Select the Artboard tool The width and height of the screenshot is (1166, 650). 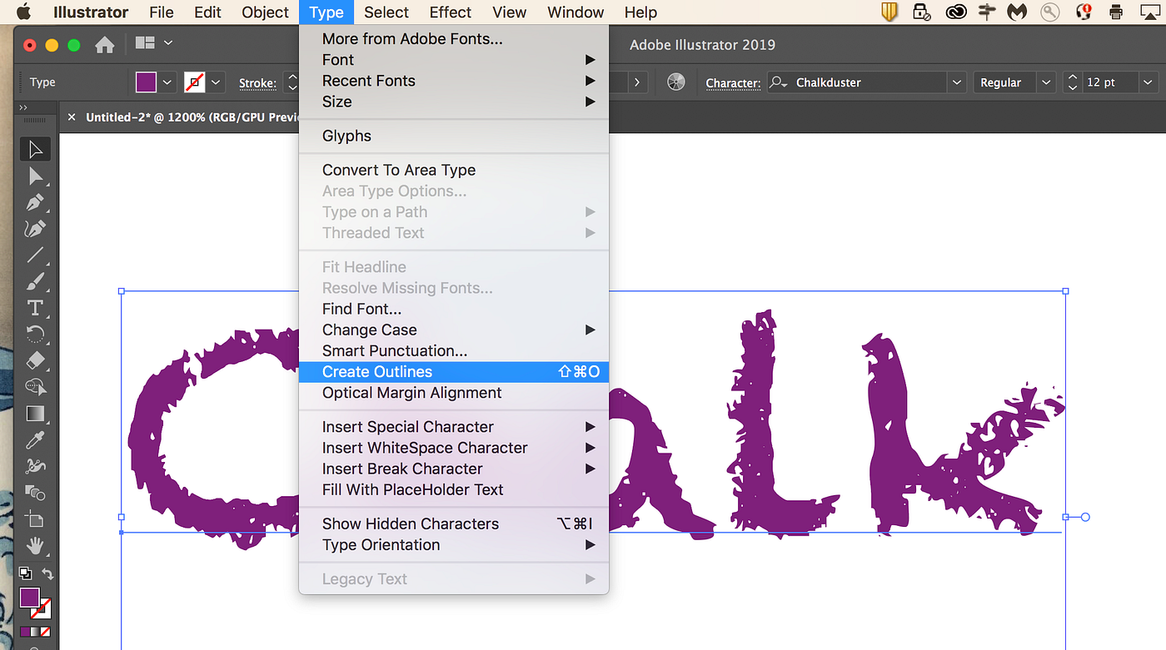coord(35,519)
